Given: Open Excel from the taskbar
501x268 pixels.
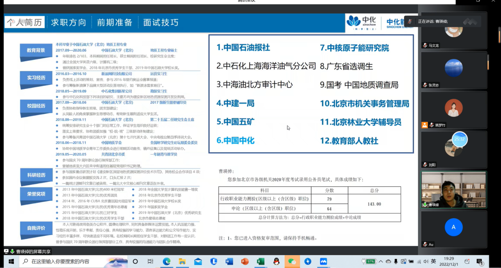Looking at the screenshot, I should (x=261, y=261).
